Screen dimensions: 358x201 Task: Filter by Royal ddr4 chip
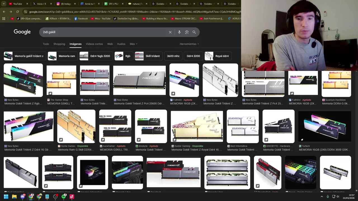tap(218, 56)
